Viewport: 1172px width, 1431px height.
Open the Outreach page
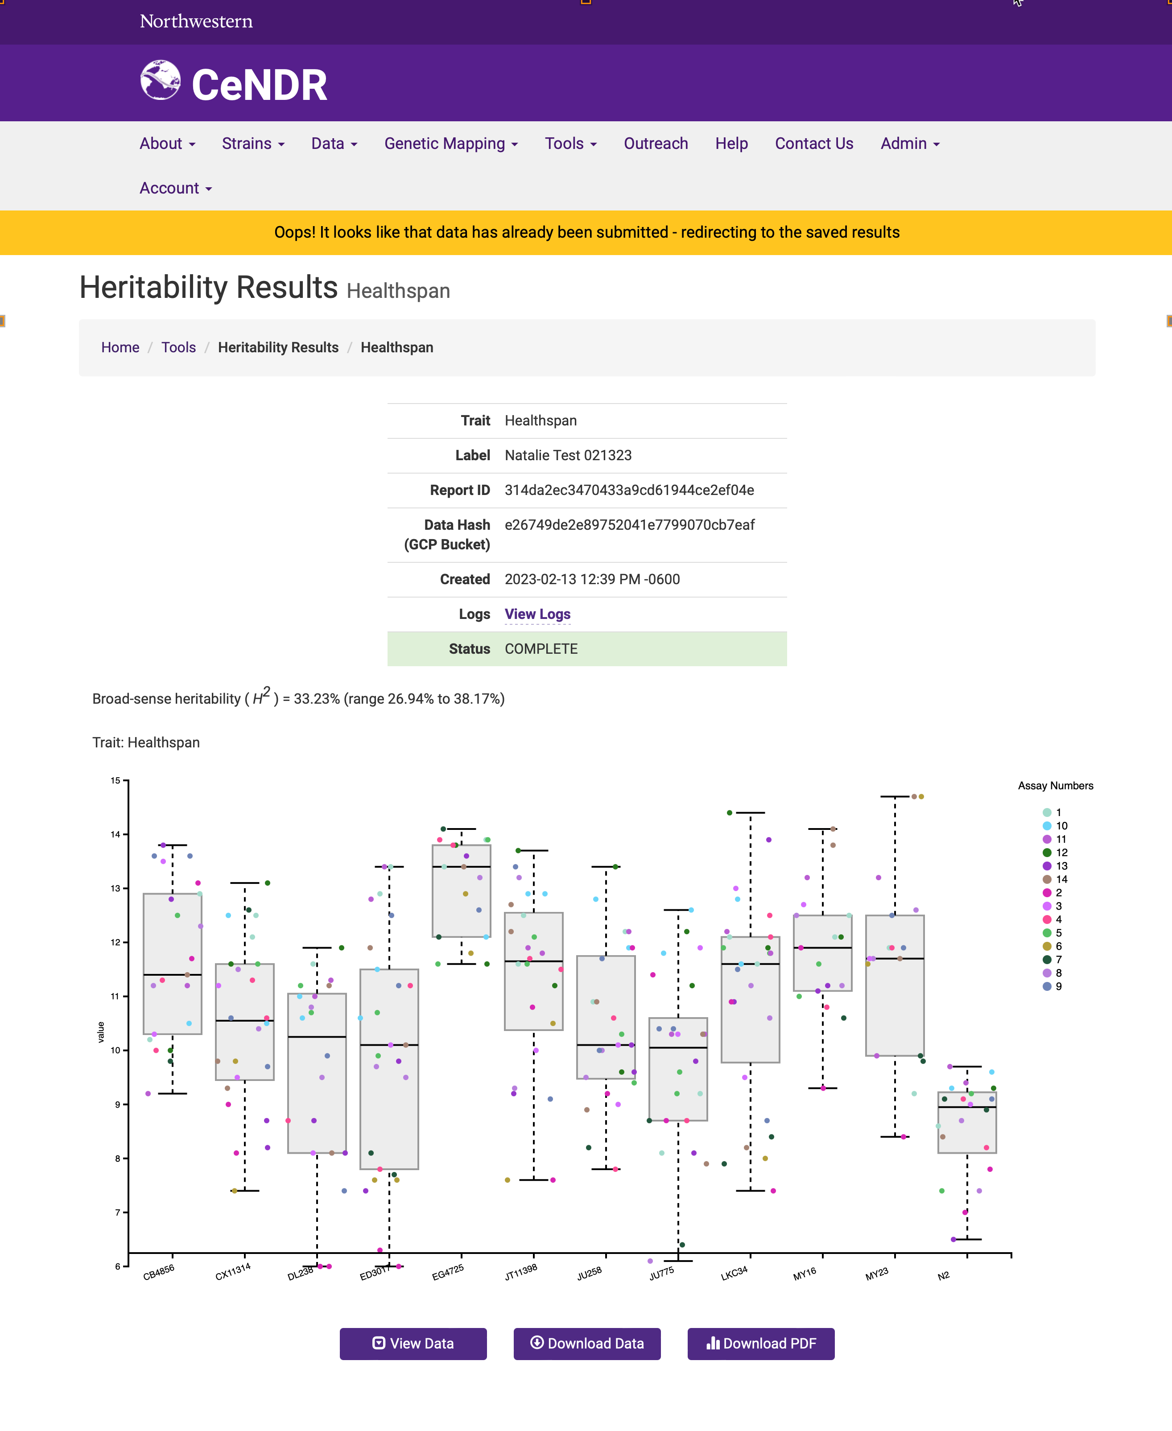coord(656,144)
